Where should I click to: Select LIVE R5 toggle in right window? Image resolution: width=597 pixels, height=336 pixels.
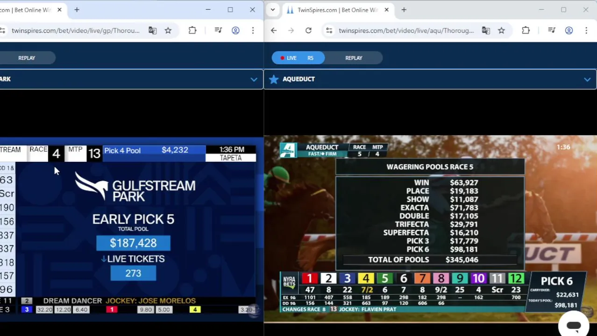tap(298, 58)
